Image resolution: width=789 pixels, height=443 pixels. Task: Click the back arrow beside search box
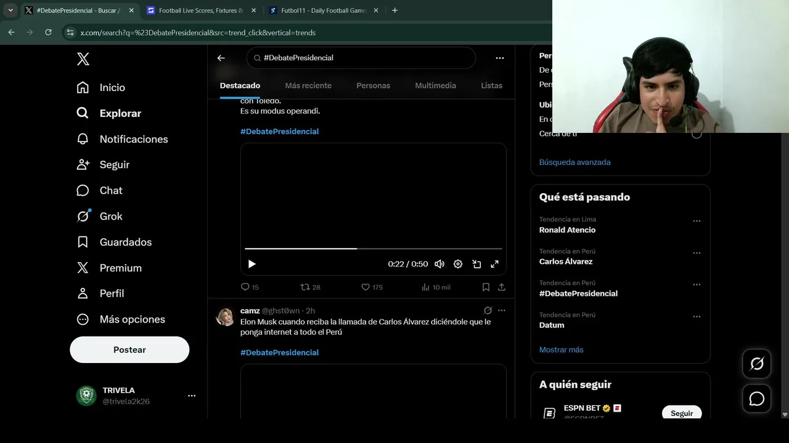221,58
